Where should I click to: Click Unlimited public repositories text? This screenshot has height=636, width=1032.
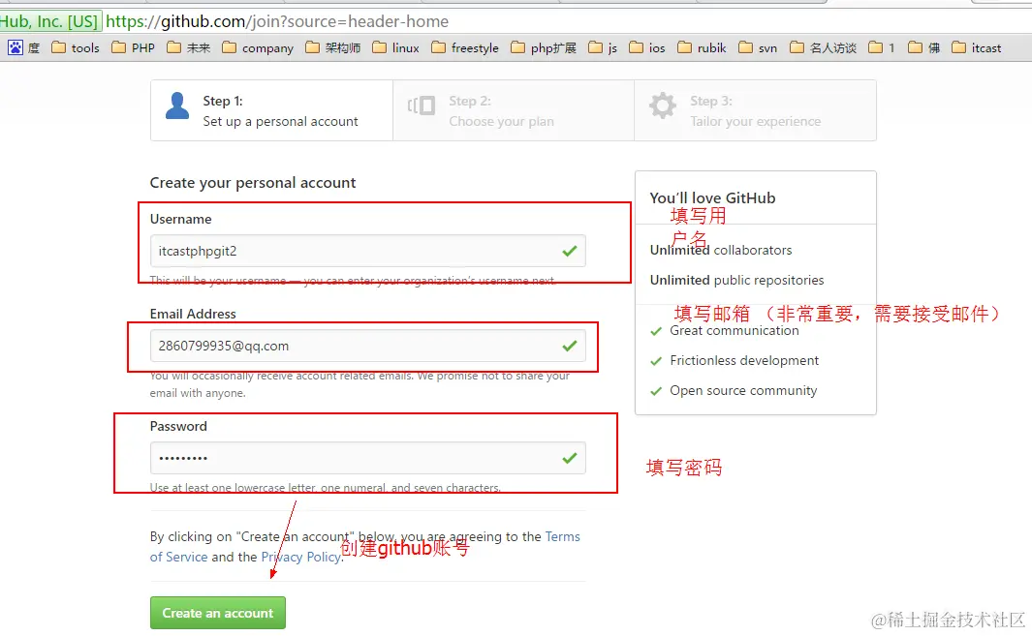pos(736,280)
